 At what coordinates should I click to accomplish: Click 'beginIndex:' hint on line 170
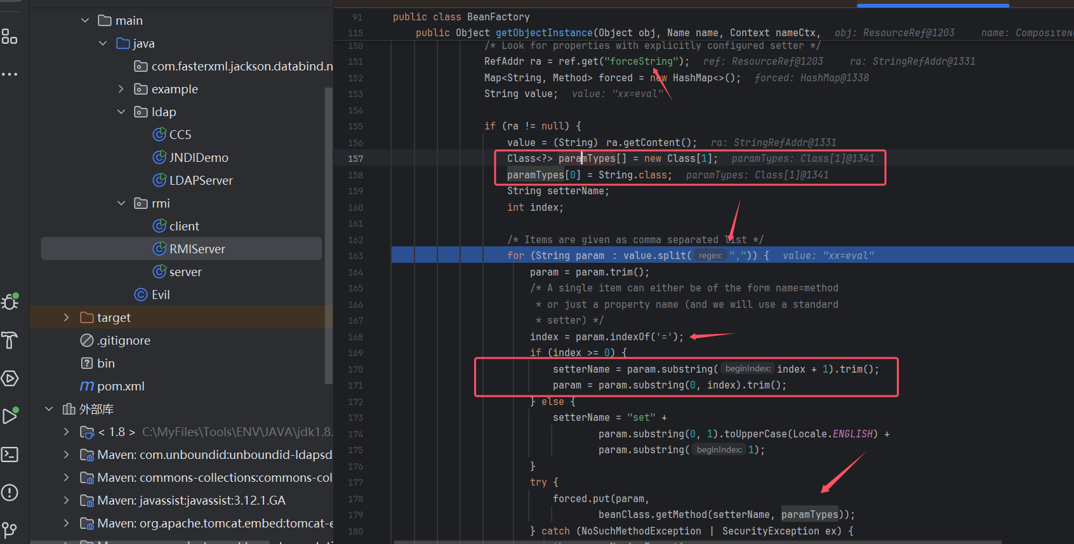[x=747, y=369]
